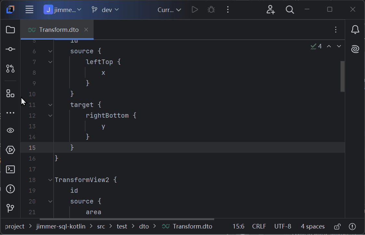Open the Git tool window icon

[10, 208]
